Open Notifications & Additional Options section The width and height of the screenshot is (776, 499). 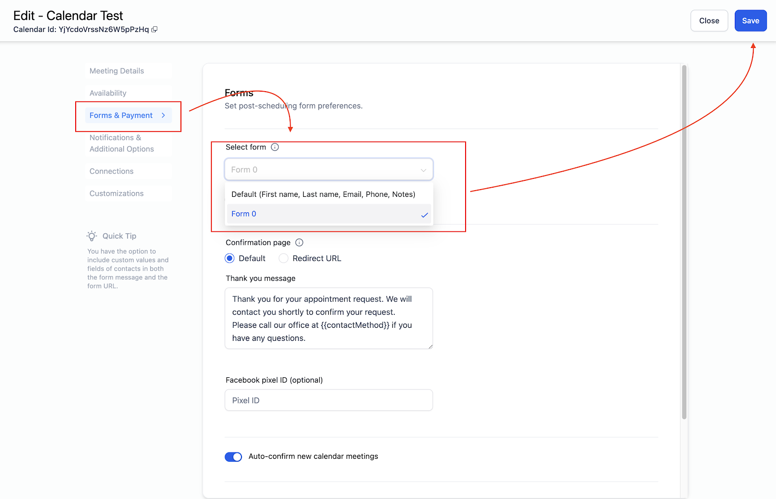pos(129,144)
